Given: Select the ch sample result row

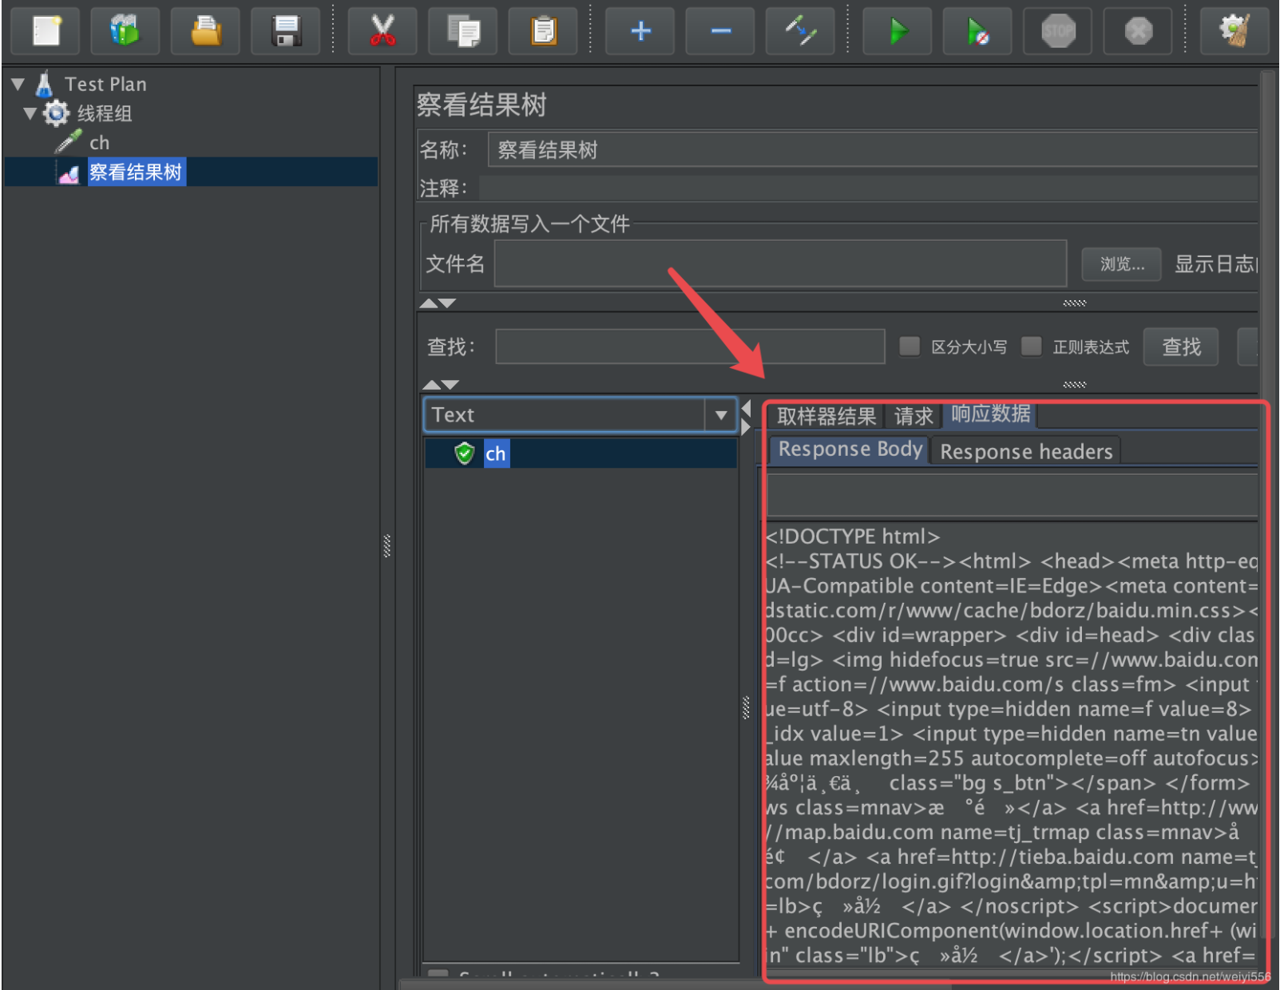Looking at the screenshot, I should click(x=581, y=453).
